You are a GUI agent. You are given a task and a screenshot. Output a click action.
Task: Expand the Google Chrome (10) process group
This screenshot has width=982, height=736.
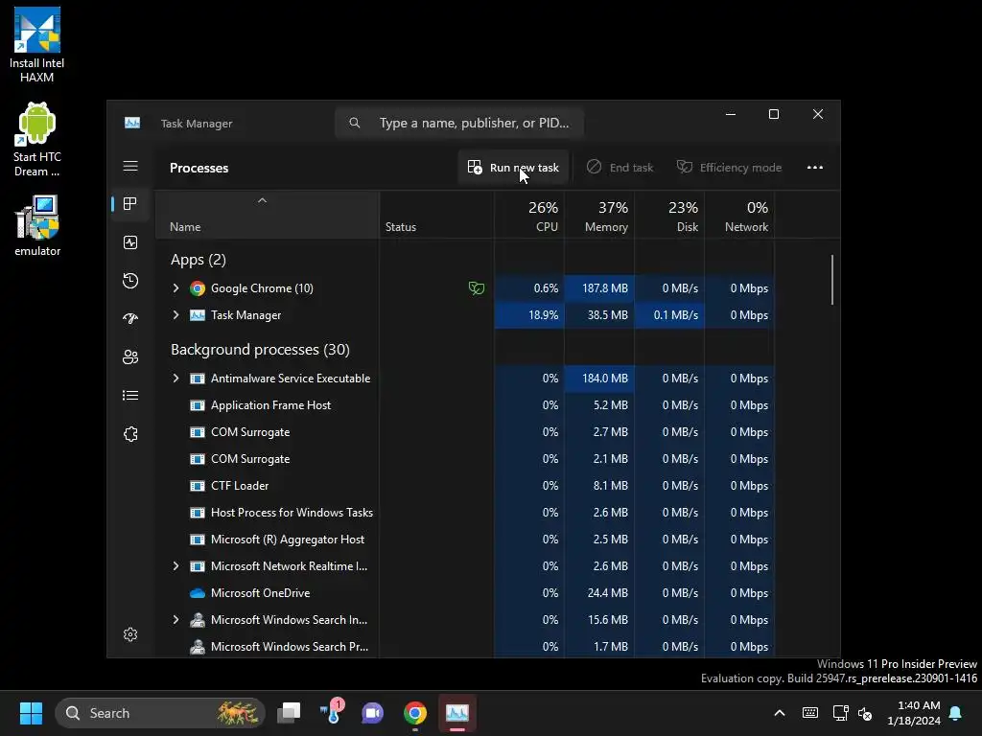[176, 287]
